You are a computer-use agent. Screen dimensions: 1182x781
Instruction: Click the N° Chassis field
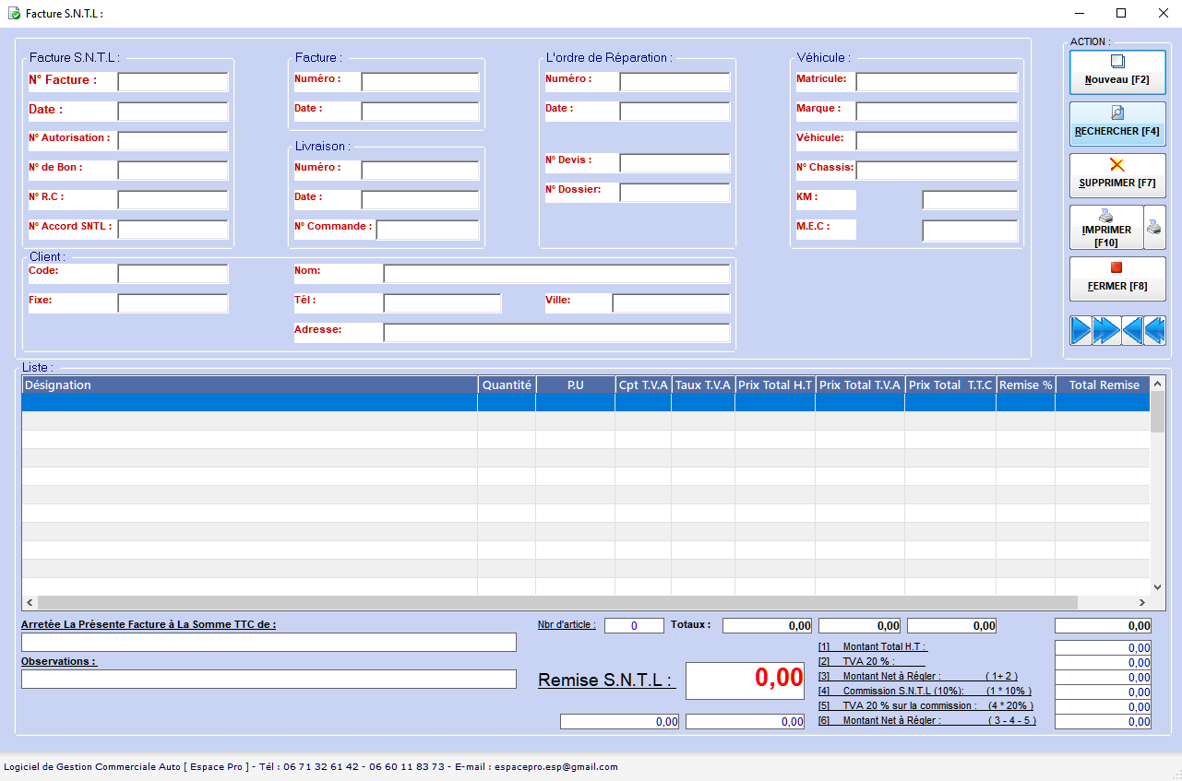[937, 171]
